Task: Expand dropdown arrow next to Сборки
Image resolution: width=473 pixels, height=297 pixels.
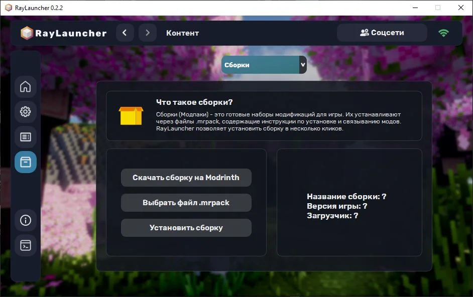Action: tap(303, 65)
